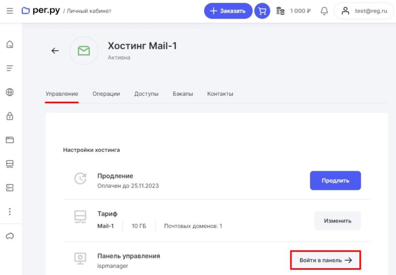Go back using the left arrow
This screenshot has width=396, height=275.
[x=55, y=51]
